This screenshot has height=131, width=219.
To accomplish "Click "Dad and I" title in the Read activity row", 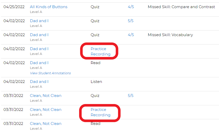I will click(x=39, y=63).
